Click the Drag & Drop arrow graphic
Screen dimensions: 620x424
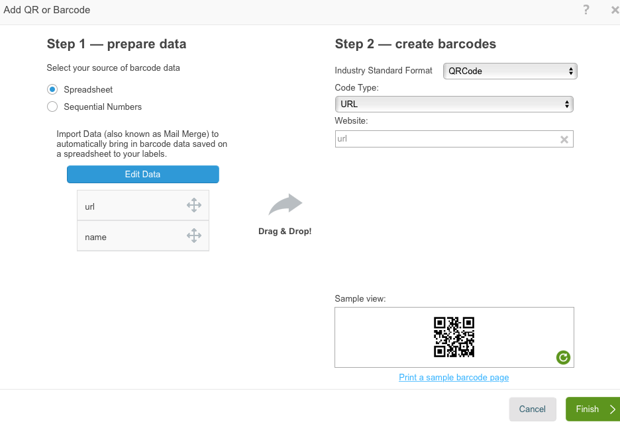(285, 204)
